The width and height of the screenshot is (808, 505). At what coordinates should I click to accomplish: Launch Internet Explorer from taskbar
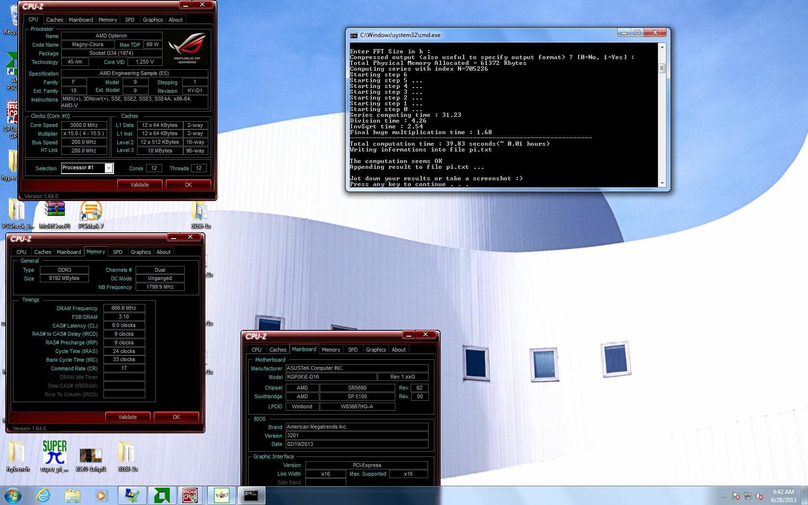tap(43, 495)
